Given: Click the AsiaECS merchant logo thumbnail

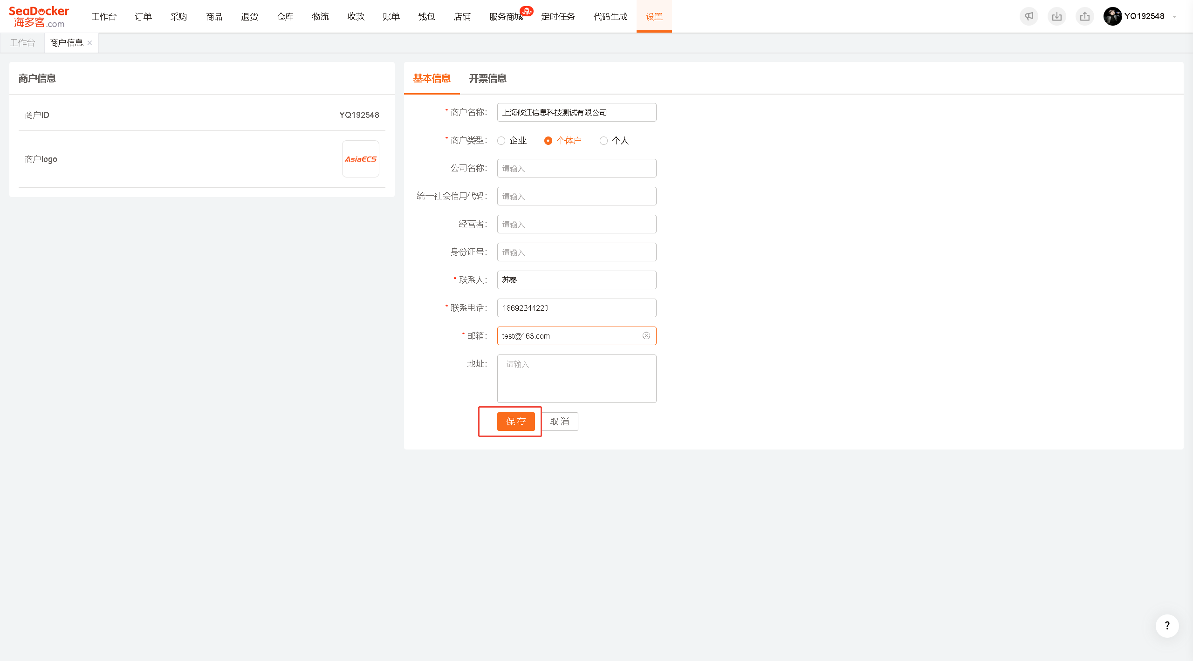Looking at the screenshot, I should (361, 159).
